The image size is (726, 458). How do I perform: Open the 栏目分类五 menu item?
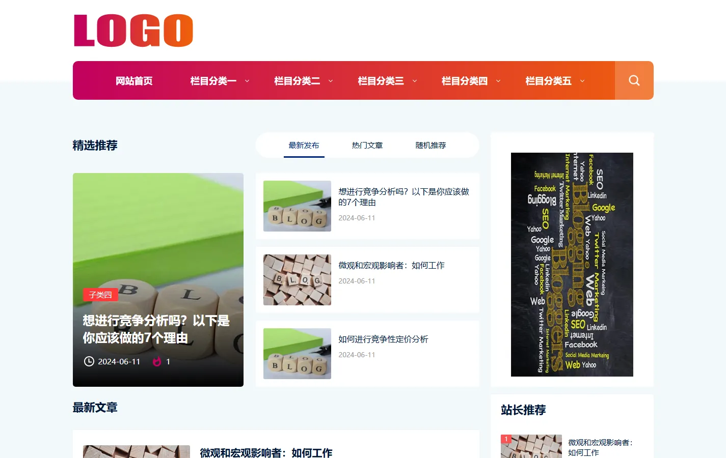click(x=548, y=81)
